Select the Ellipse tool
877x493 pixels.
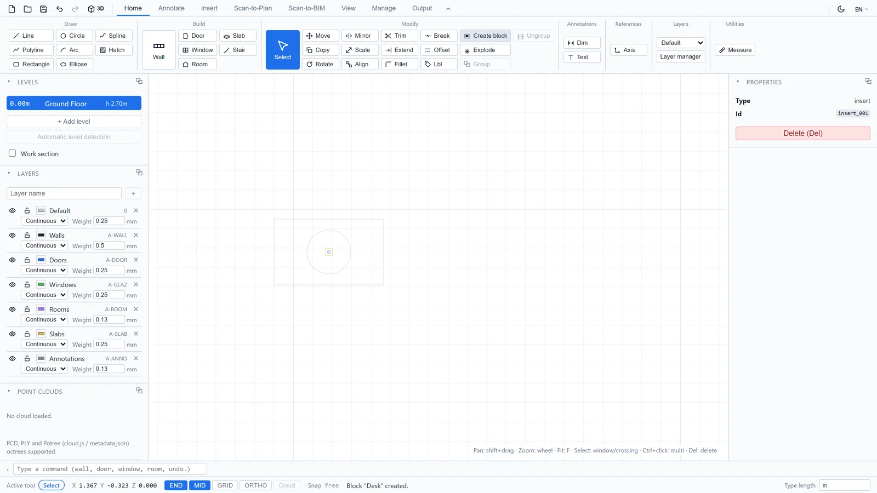(x=75, y=64)
